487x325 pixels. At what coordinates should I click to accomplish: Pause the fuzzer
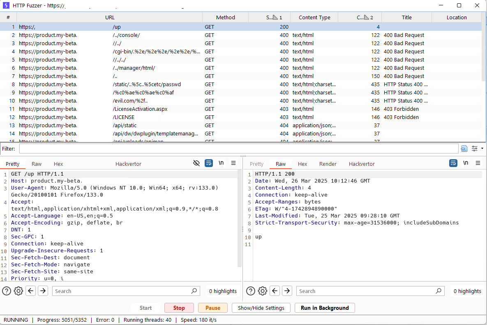point(213,308)
